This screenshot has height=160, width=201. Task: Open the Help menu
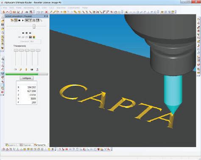tap(85, 8)
